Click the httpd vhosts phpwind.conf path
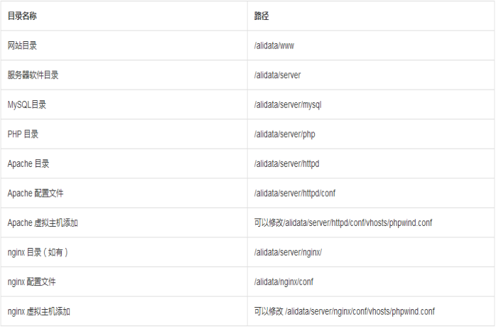 coord(343,222)
